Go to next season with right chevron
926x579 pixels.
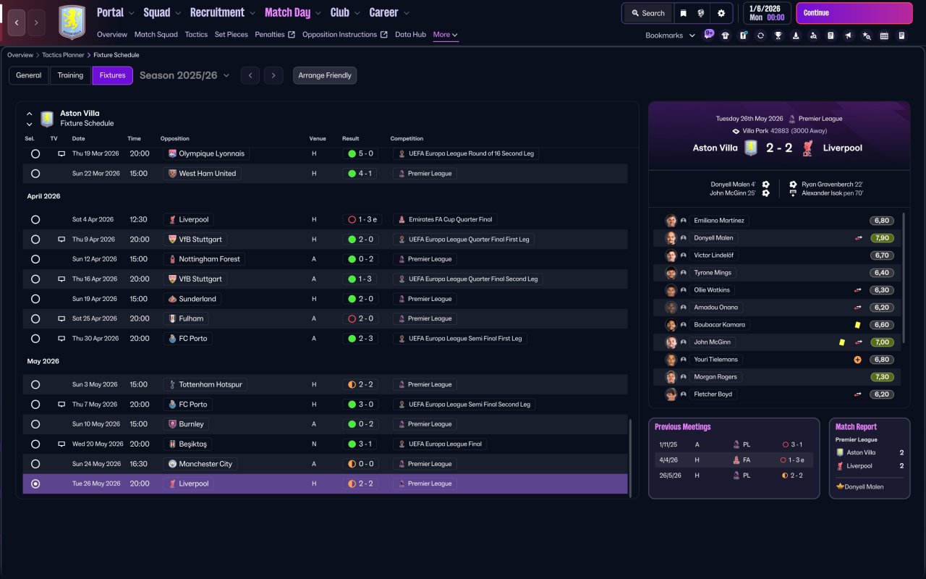point(273,75)
